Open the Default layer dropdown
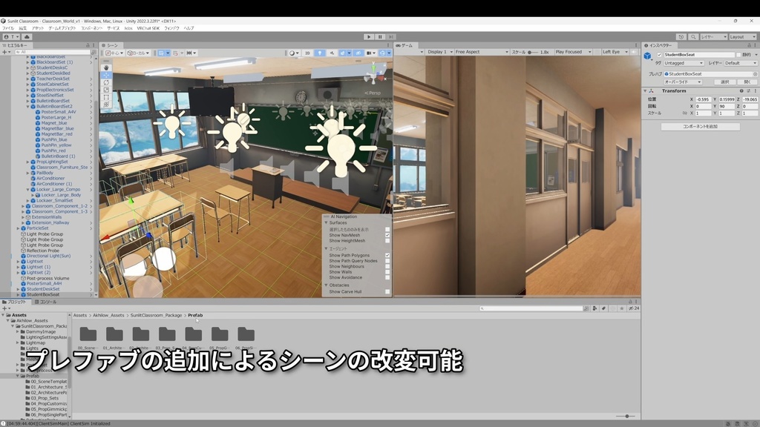This screenshot has height=427, width=760. [740, 64]
